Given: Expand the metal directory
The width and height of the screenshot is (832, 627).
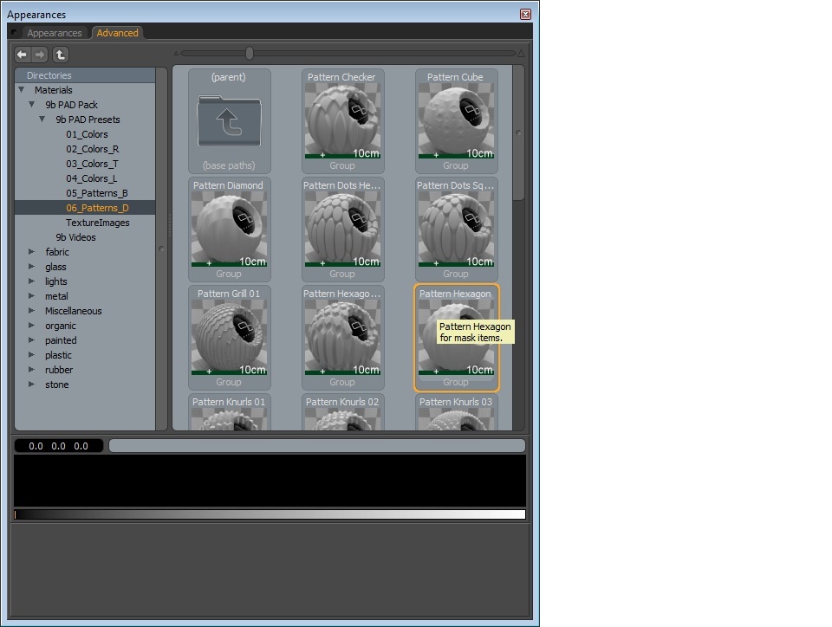Looking at the screenshot, I should click(31, 295).
